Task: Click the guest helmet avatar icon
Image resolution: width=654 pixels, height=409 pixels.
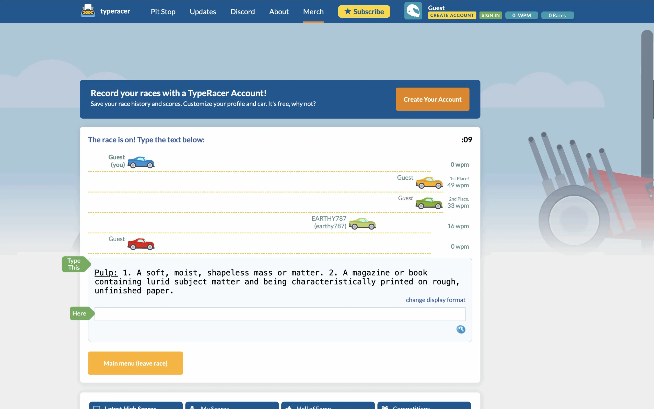Action: point(413,11)
